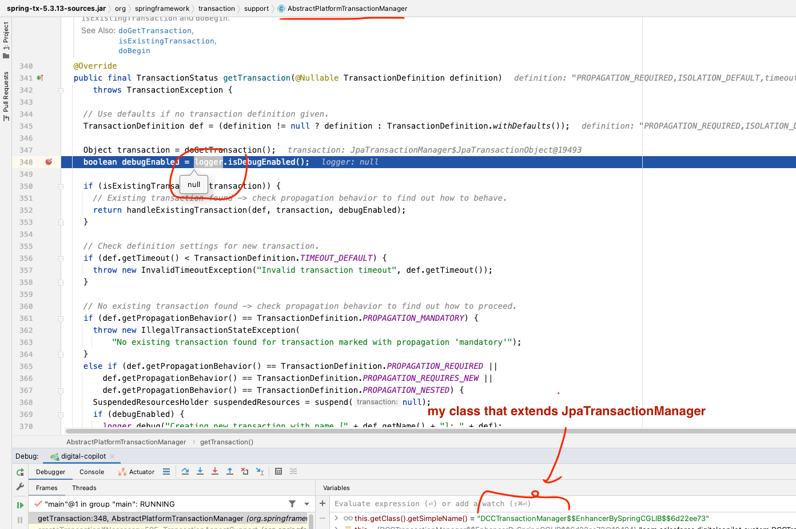Image resolution: width=796 pixels, height=529 pixels.
Task: Expand the this.getClass().getSimpleName() watch
Action: [336, 518]
